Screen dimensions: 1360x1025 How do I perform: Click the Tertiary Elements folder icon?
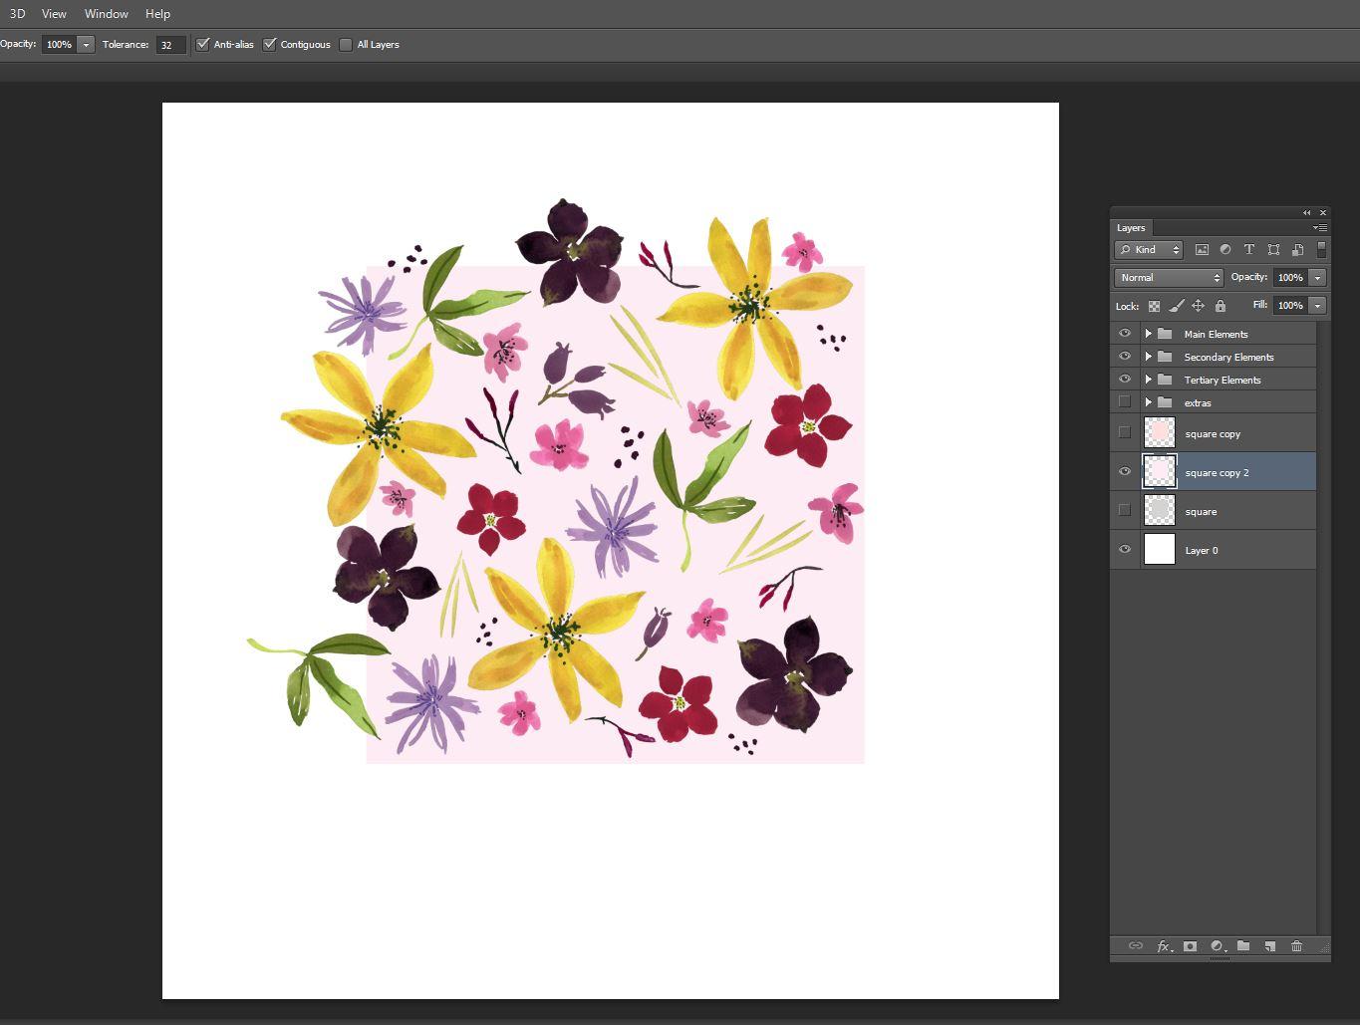click(x=1165, y=380)
